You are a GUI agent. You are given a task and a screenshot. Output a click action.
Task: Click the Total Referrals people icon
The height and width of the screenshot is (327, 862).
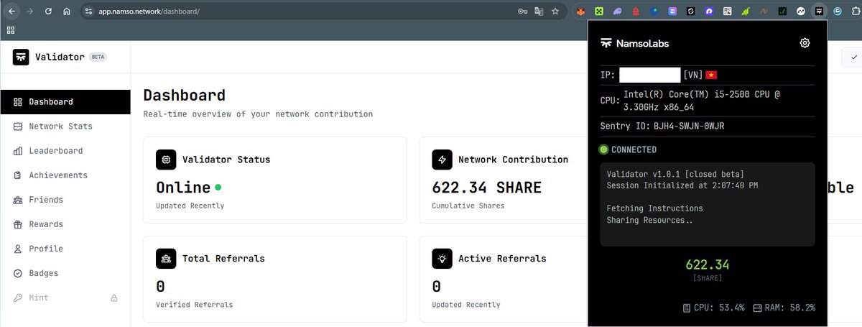pyautogui.click(x=166, y=259)
